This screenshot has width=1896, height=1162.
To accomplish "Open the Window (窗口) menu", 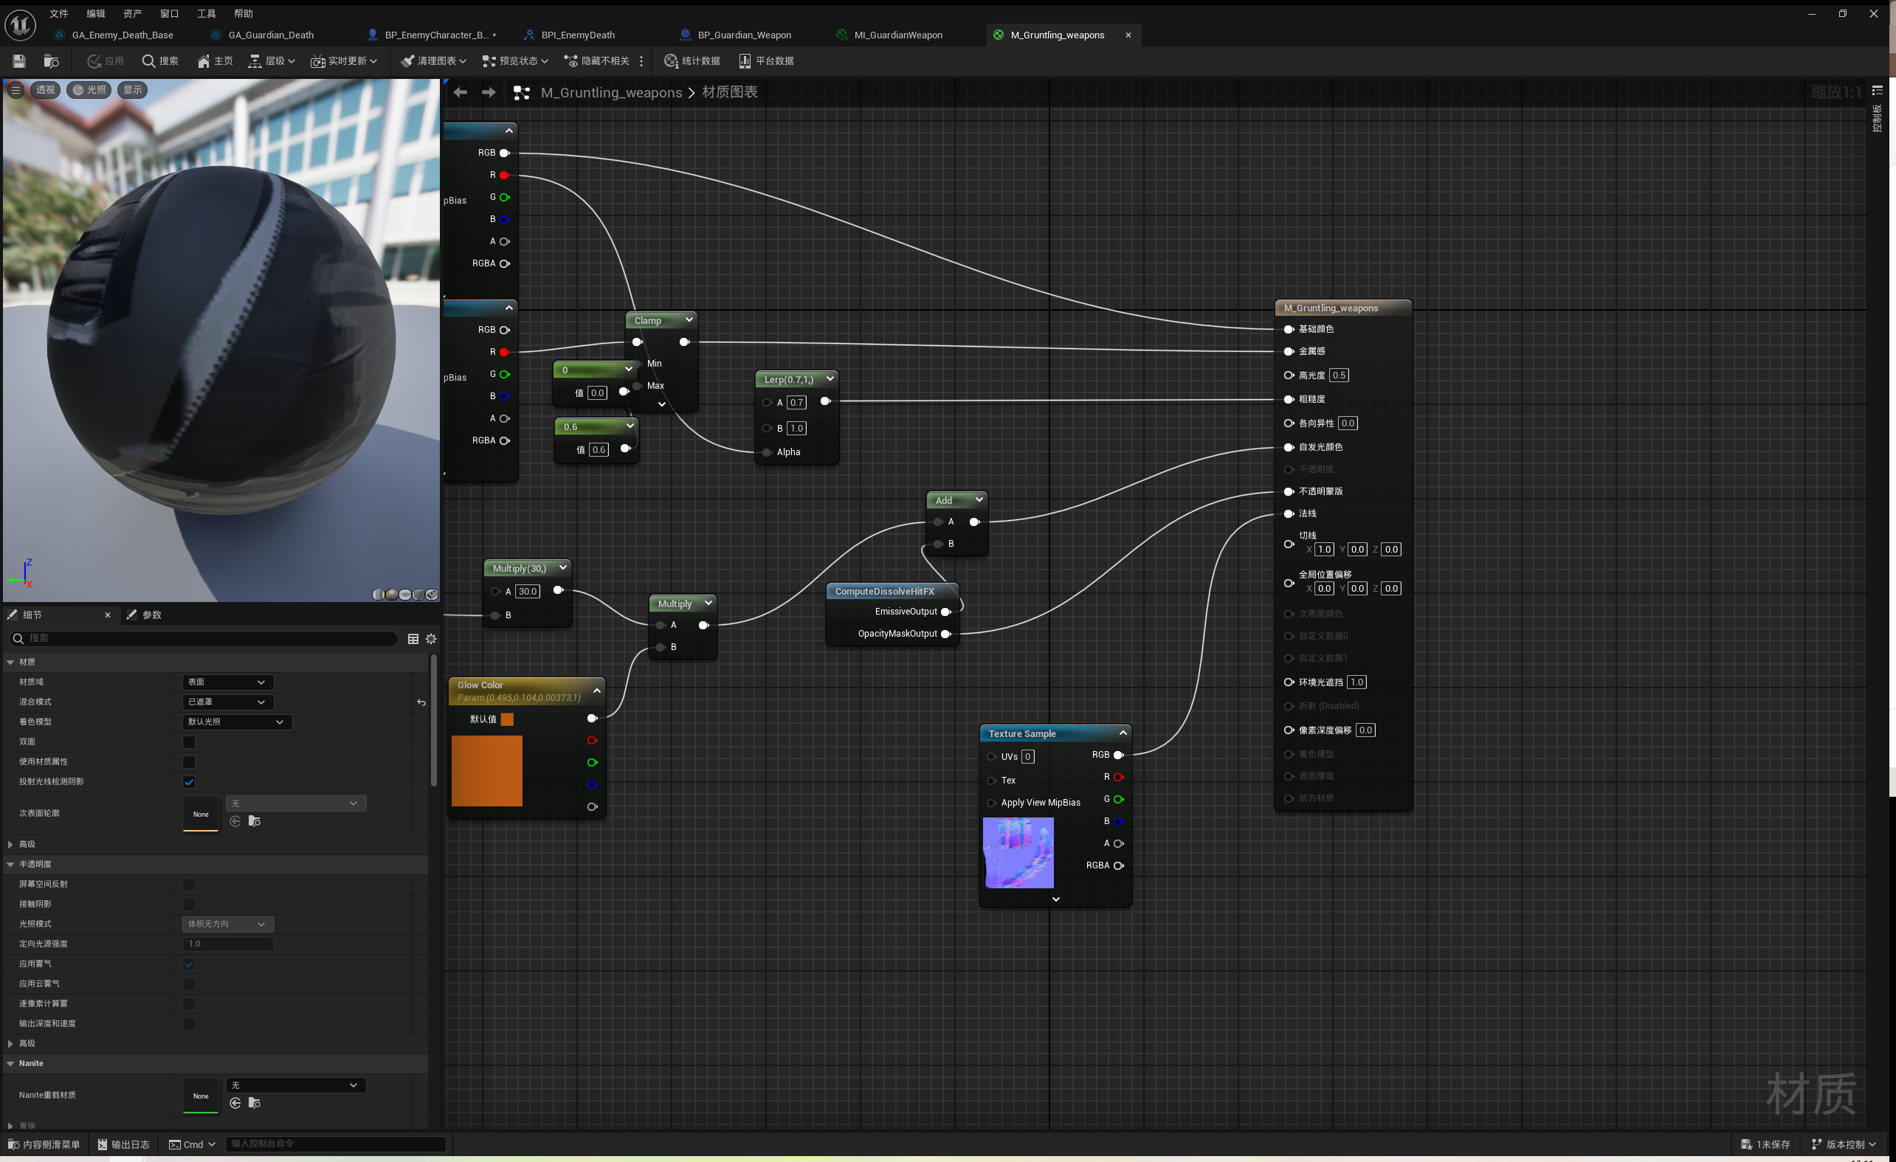I will click(x=169, y=13).
